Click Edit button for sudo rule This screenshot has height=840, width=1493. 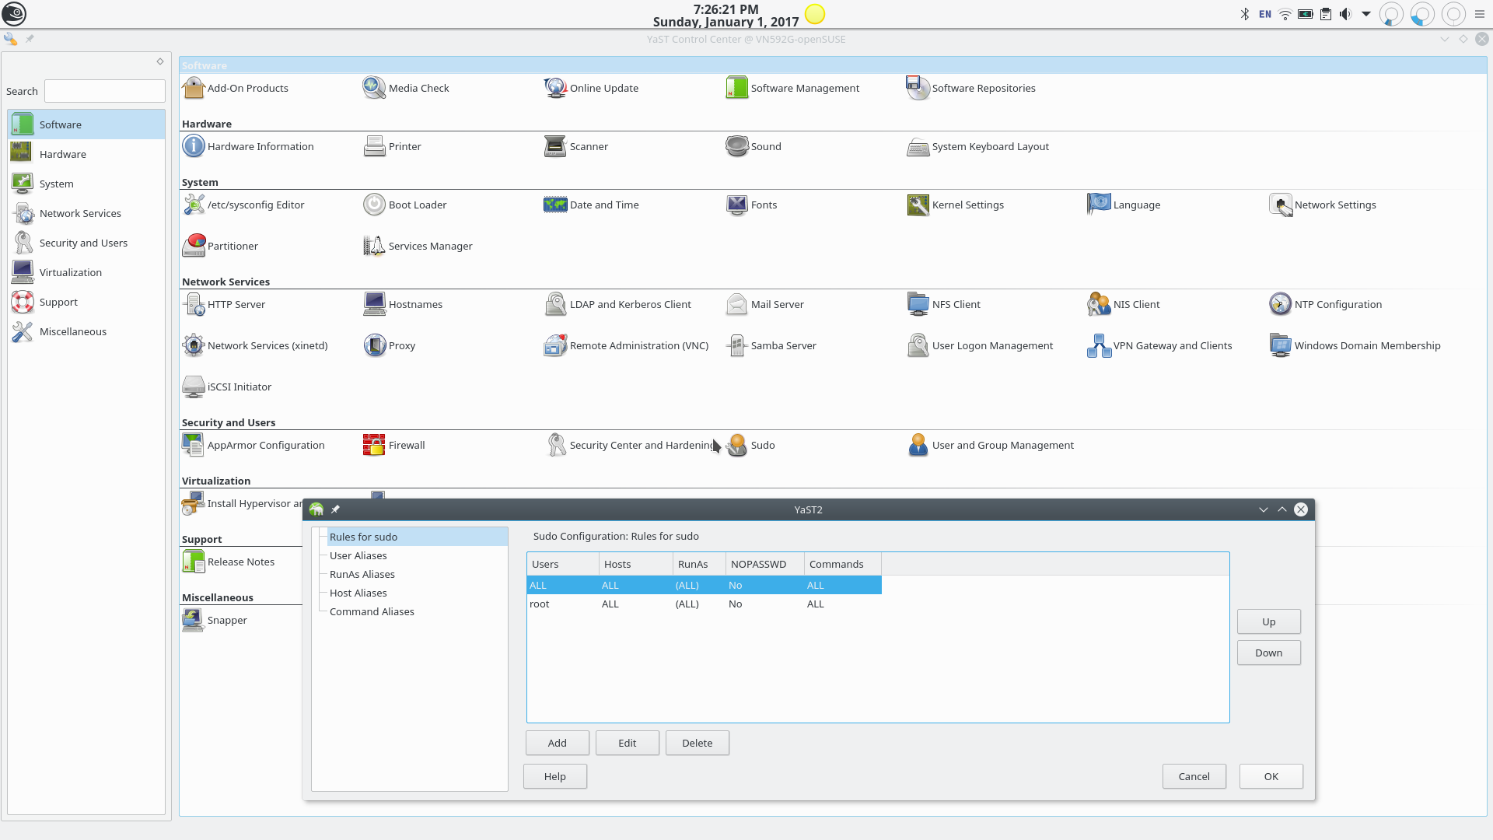tap(627, 743)
